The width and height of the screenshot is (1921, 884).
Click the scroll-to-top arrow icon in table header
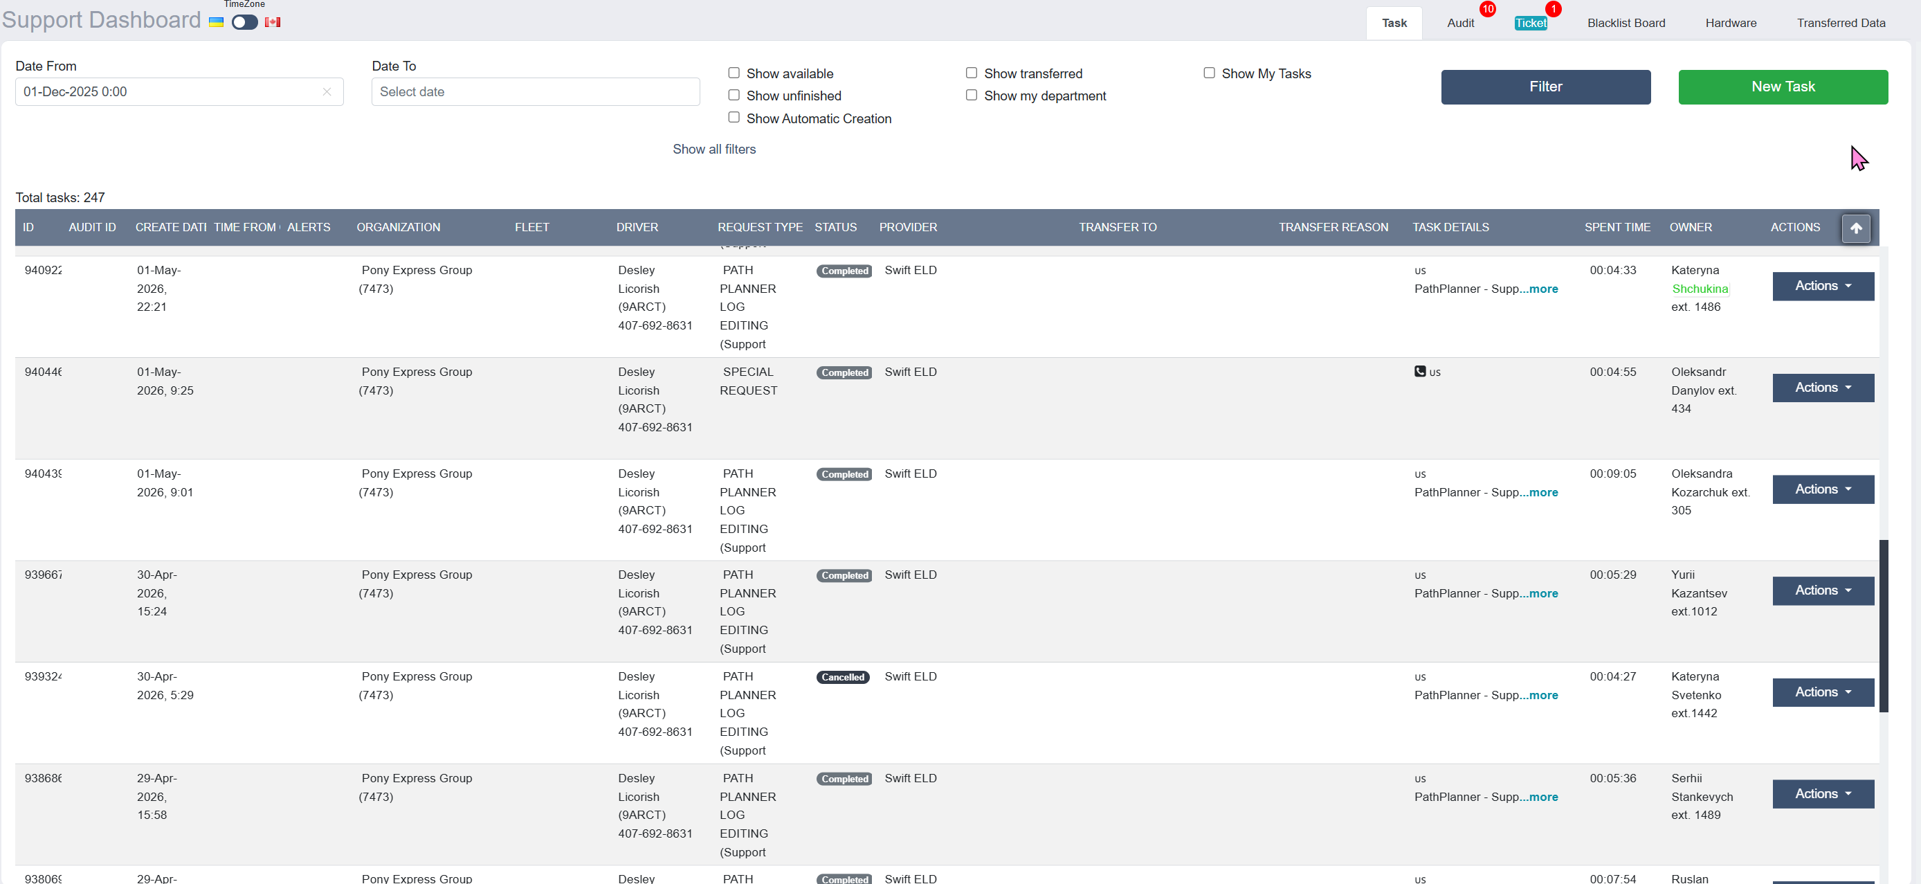pos(1855,228)
